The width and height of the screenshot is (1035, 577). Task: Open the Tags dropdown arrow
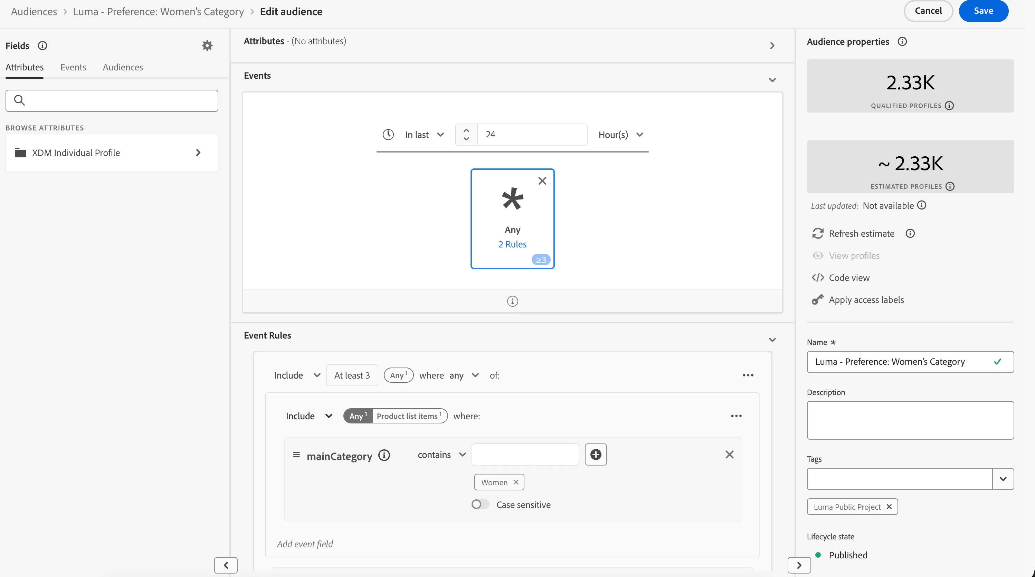tap(1003, 479)
